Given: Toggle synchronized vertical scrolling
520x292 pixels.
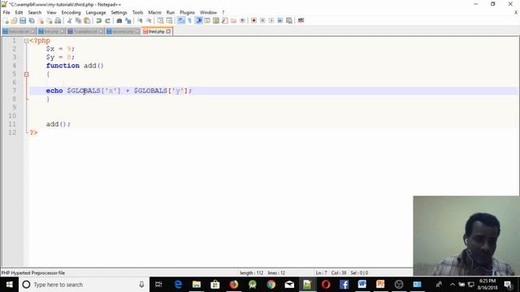Looking at the screenshot, I should 160,21.
